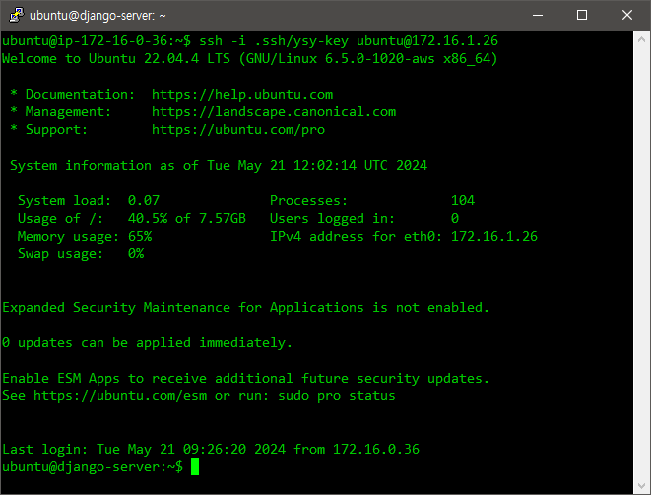The width and height of the screenshot is (651, 495).
Task: Click the Memory usage value 65%
Action: coord(140,237)
